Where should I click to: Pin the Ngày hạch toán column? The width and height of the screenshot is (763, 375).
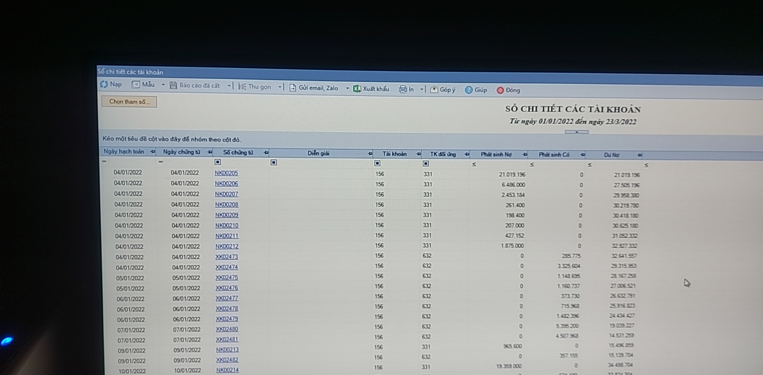(152, 152)
